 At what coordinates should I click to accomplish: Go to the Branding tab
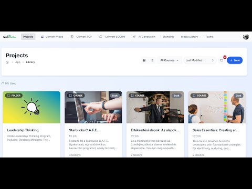point(168,37)
